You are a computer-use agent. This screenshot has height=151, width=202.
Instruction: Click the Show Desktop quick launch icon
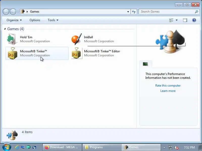coord(23,147)
